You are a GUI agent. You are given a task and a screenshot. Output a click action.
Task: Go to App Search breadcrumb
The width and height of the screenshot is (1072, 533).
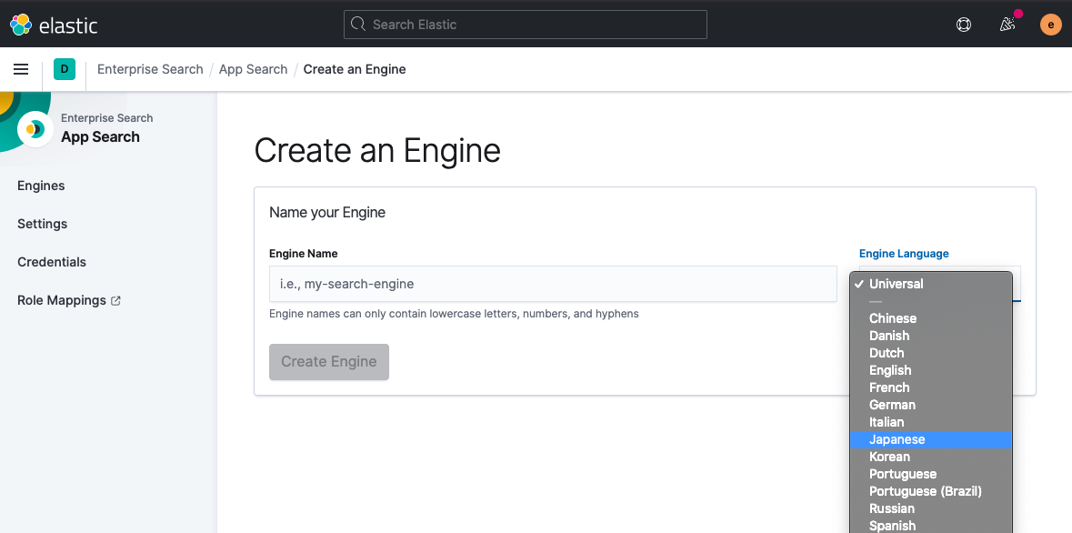click(253, 69)
